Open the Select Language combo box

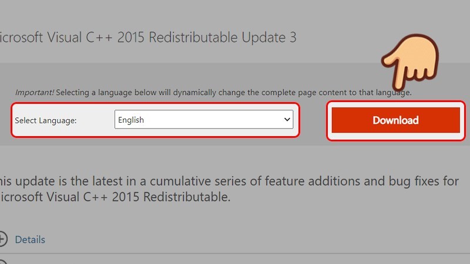[204, 120]
